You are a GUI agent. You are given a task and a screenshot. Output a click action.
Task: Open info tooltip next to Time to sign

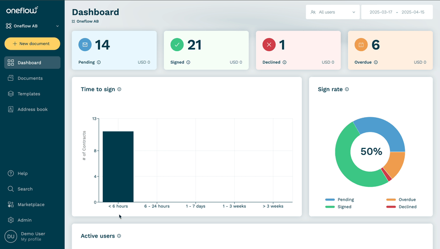tap(119, 89)
